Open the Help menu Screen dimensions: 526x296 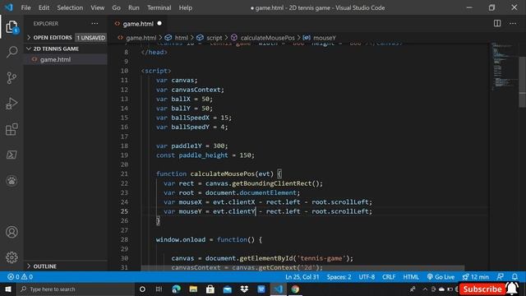click(x=186, y=7)
